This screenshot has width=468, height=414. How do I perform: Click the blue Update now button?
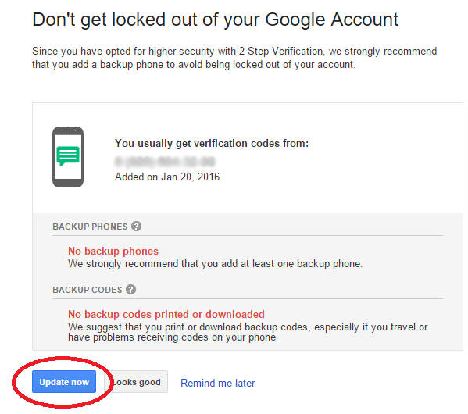[64, 381]
